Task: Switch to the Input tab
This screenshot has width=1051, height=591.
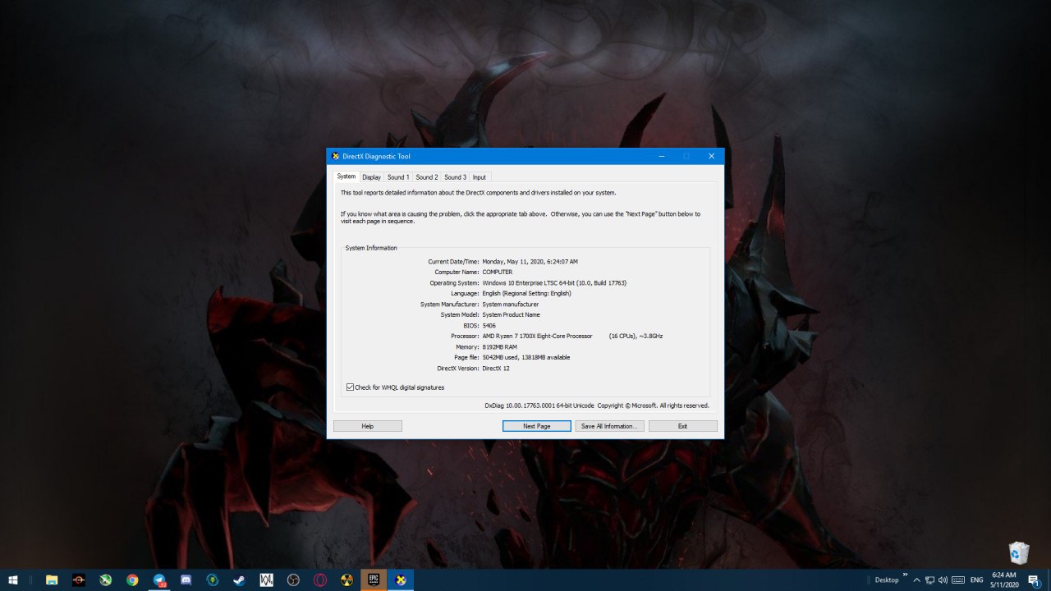Action: pos(480,177)
